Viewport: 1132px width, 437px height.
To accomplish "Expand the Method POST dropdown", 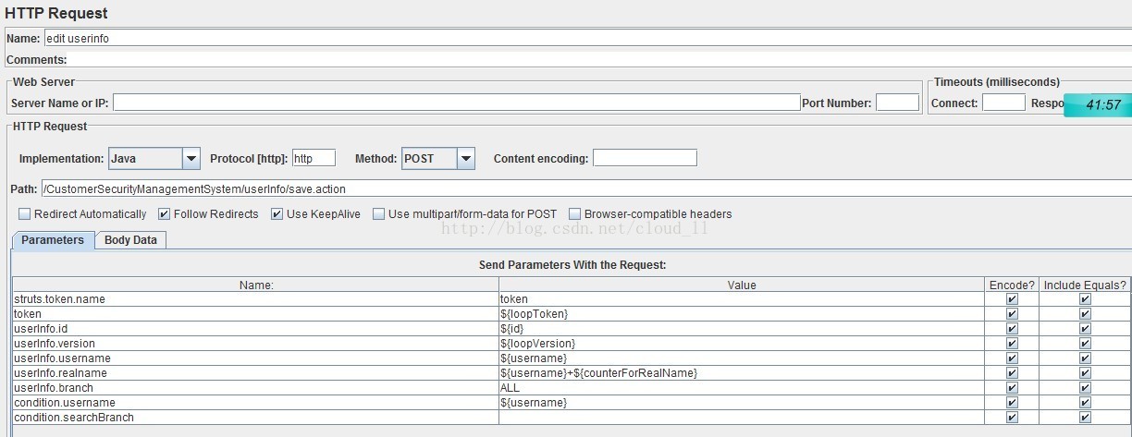I will tap(466, 159).
